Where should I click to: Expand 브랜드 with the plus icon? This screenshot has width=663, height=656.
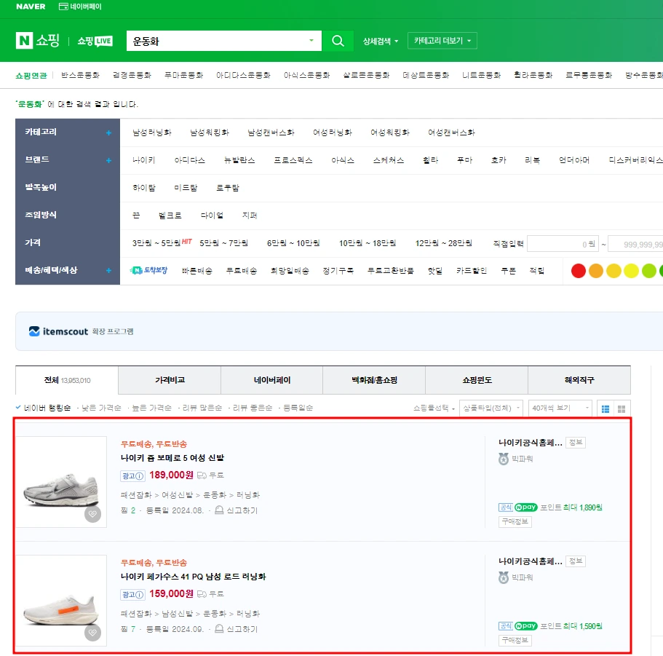108,160
